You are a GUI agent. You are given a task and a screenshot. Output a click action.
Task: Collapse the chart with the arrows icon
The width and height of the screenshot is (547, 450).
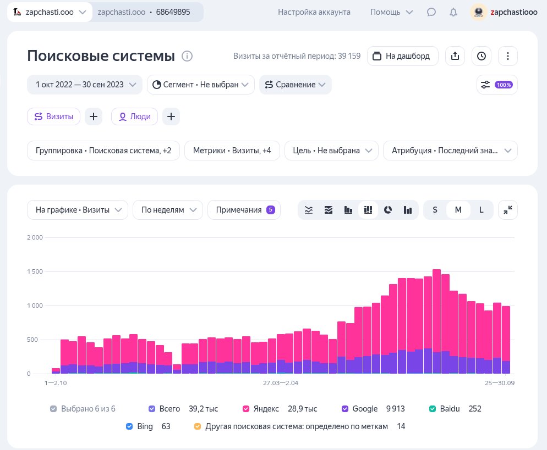(507, 210)
